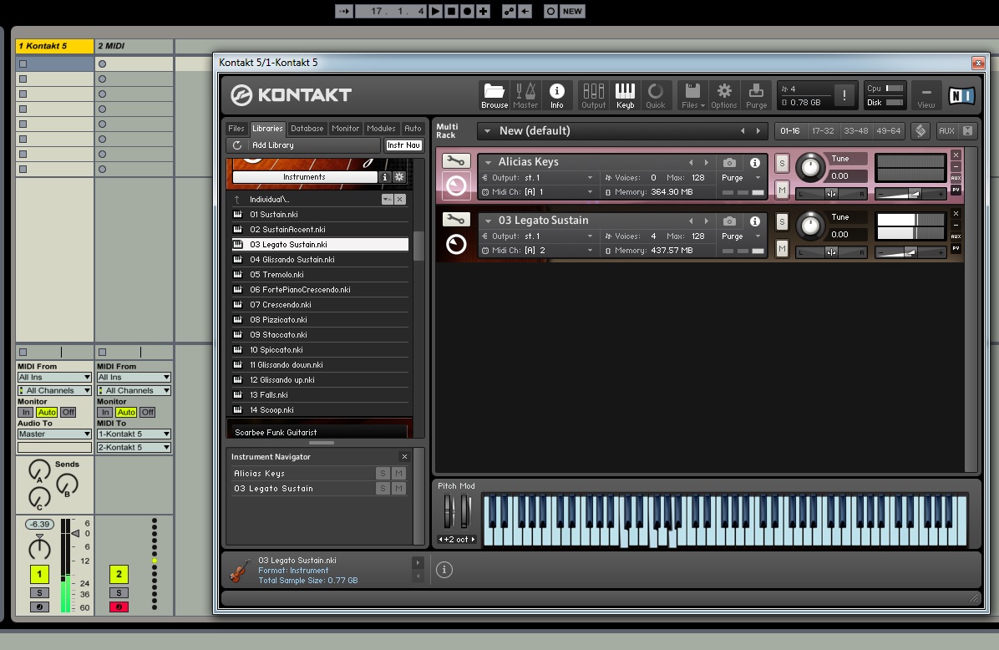Screen dimensions: 999x650
Task: Click the Play button in host transport
Action: (435, 11)
